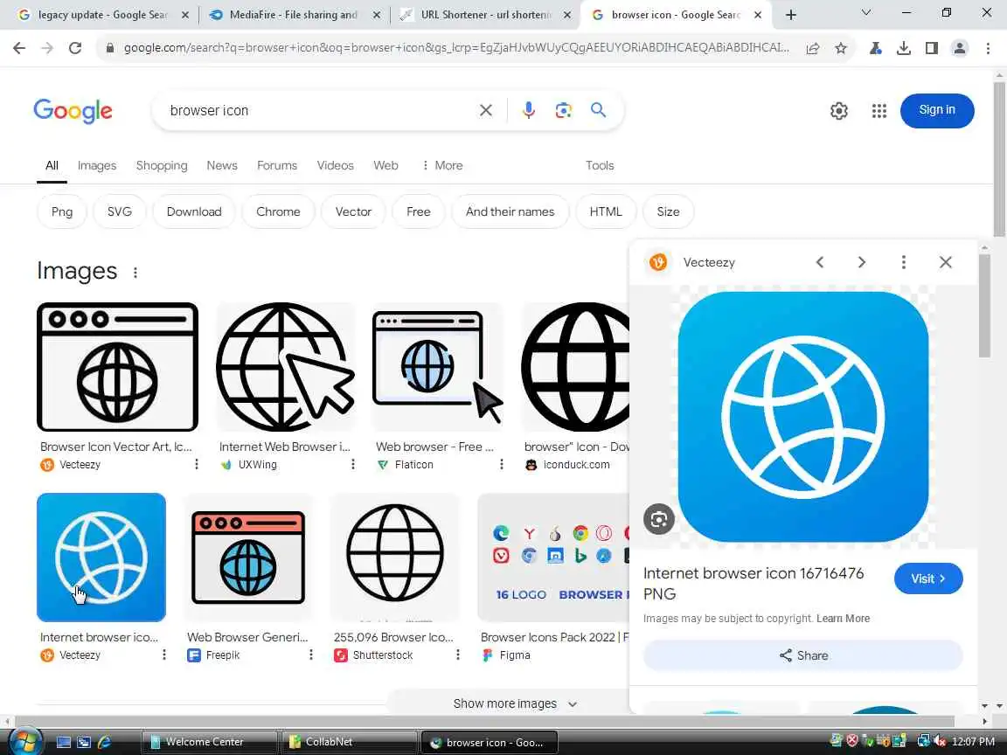
Task: Open Chrome side panel icon
Action: click(931, 48)
